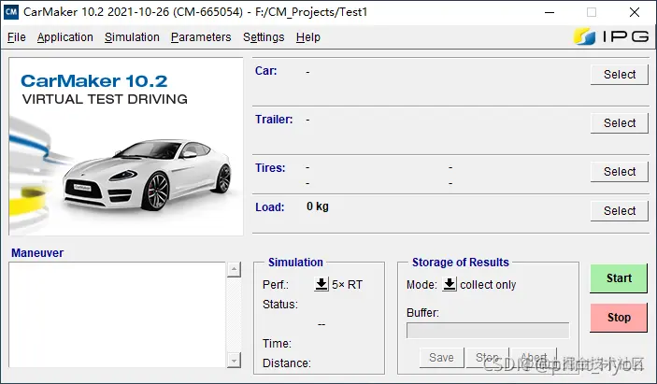
Task: Close the CarMaker window
Action: point(635,12)
